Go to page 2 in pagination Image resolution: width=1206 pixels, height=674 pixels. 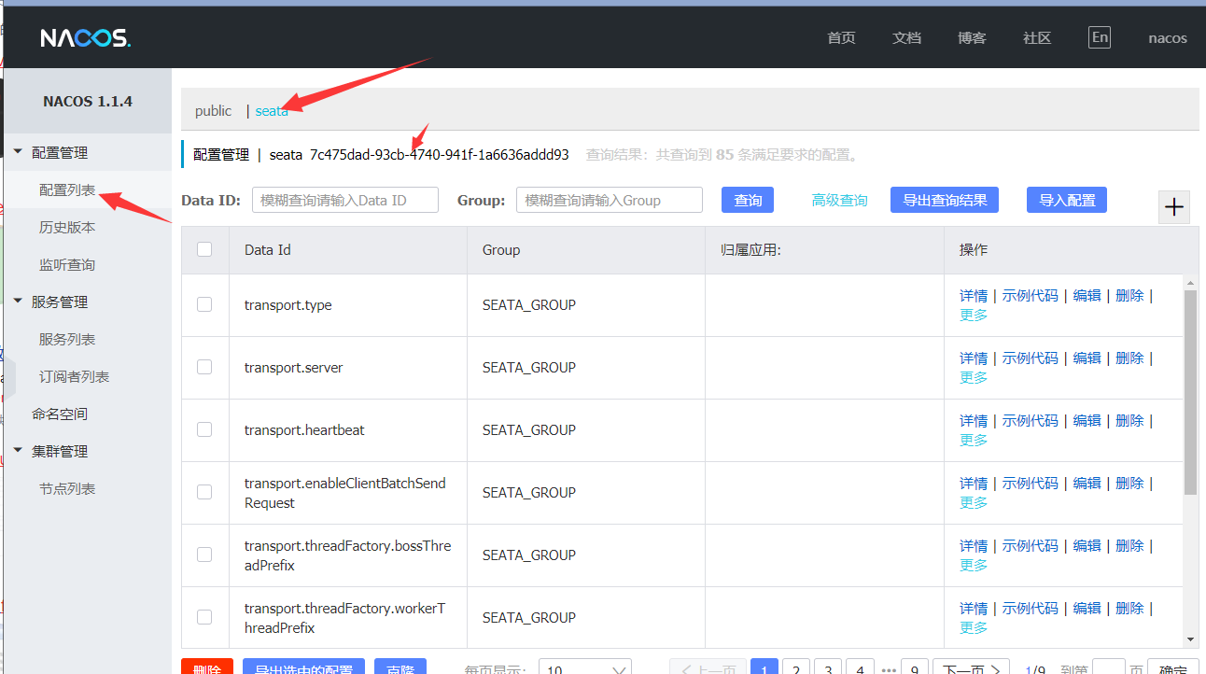click(x=796, y=667)
